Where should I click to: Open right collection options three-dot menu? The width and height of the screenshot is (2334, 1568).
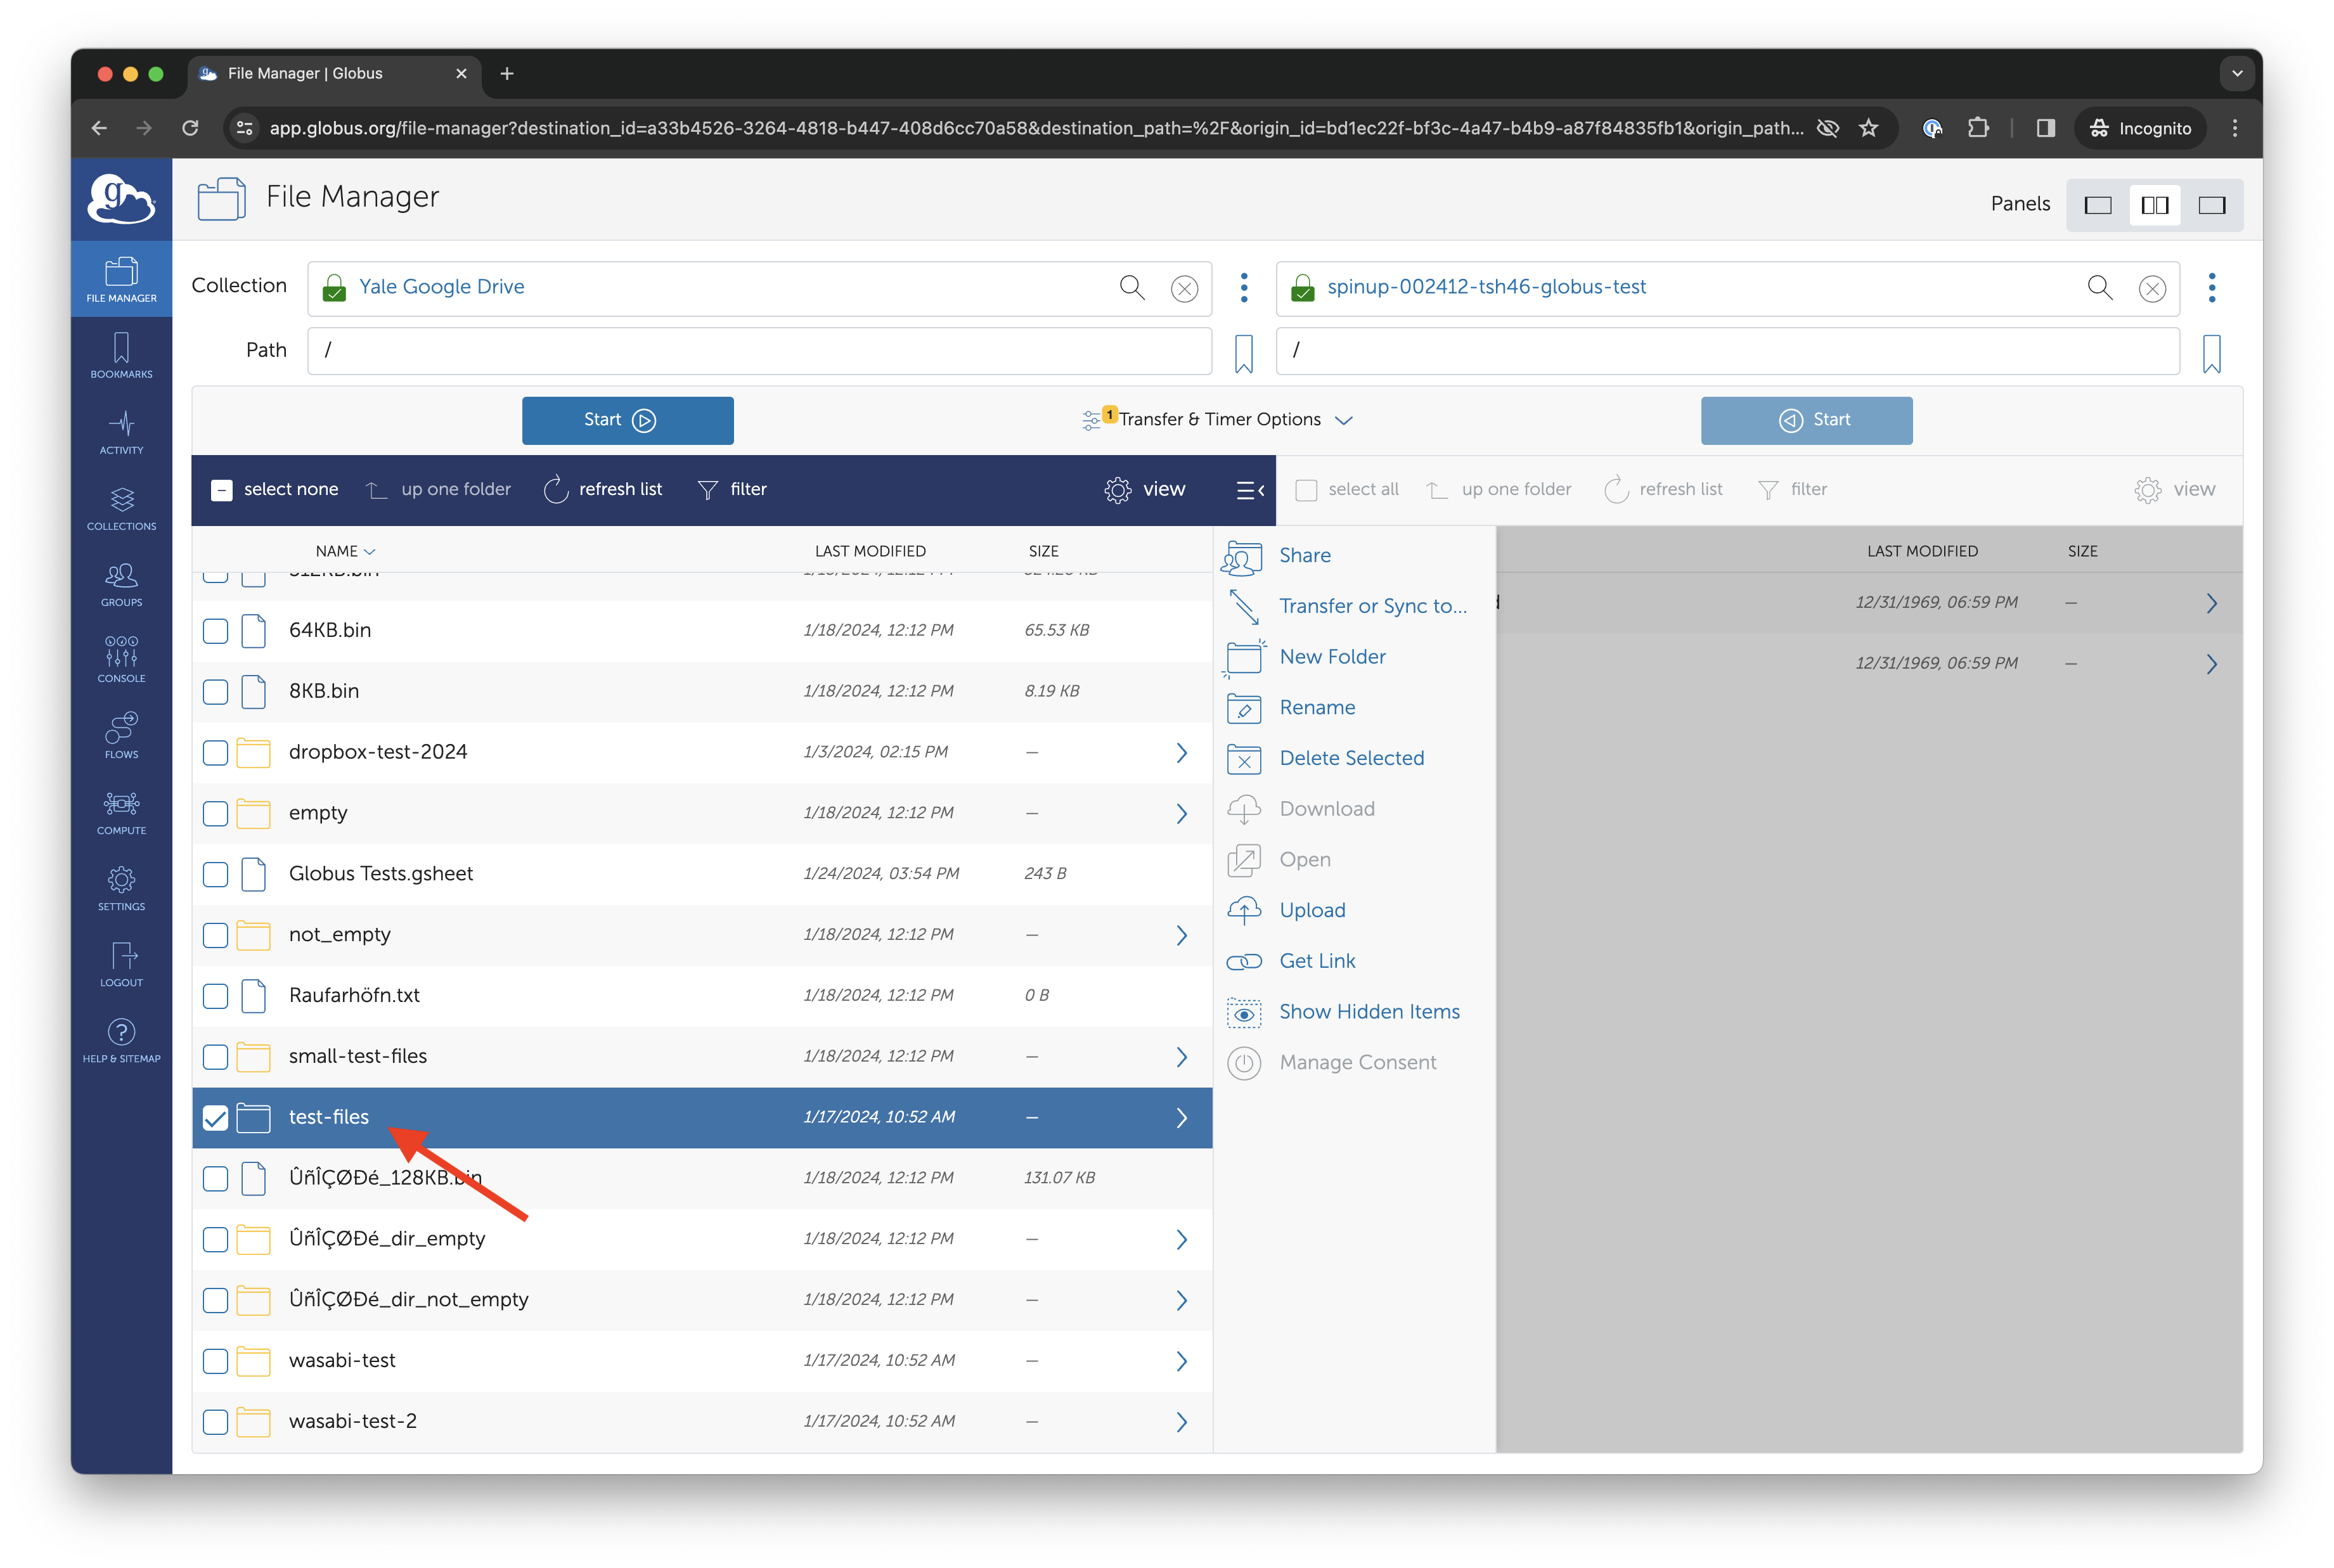pyautogui.click(x=2212, y=288)
